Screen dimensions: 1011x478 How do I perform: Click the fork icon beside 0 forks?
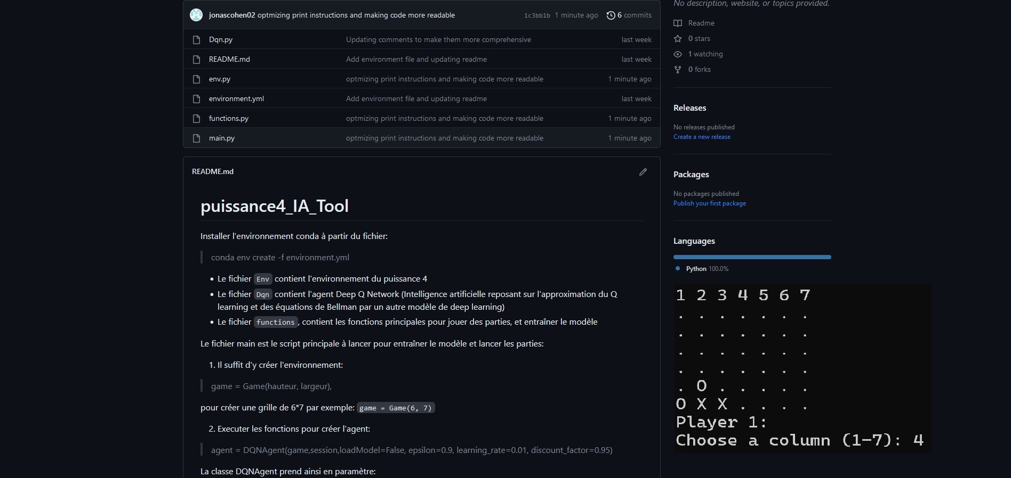[678, 69]
